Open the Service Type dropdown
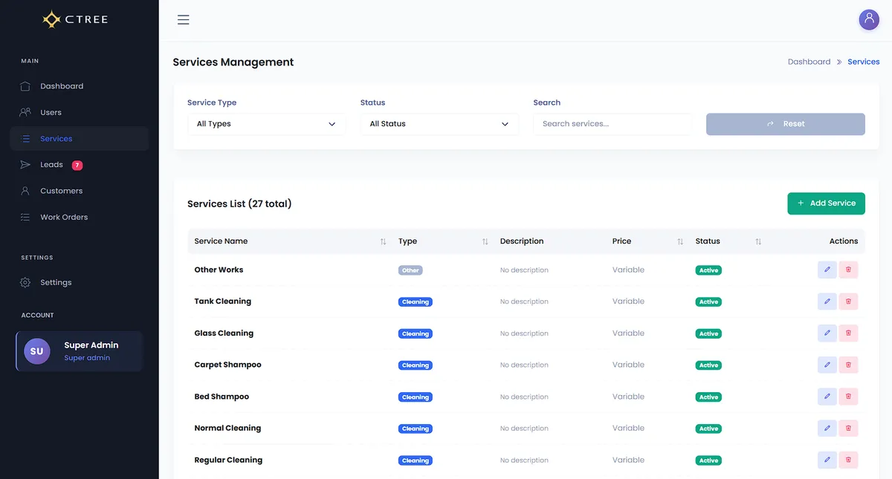892x479 pixels. (266, 123)
